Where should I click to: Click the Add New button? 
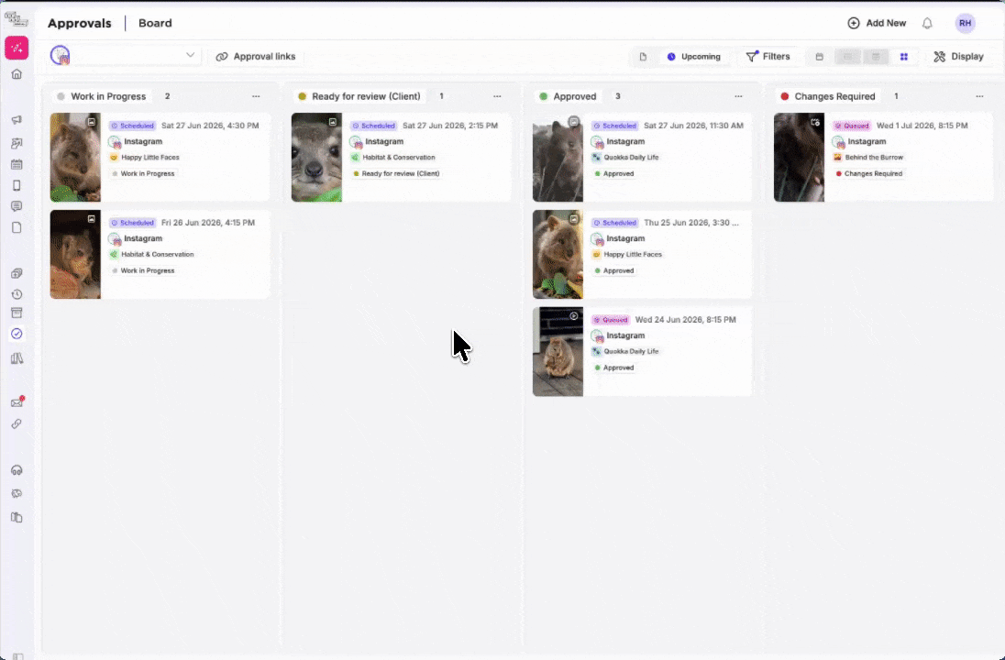click(x=877, y=23)
